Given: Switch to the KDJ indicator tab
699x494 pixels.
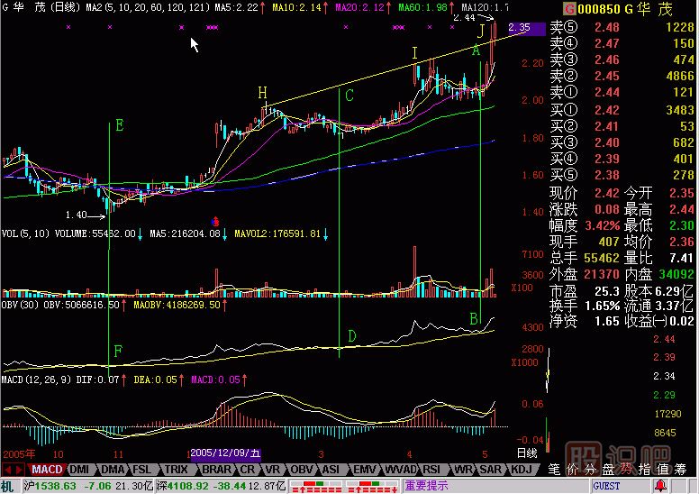Looking at the screenshot, I should (x=521, y=470).
